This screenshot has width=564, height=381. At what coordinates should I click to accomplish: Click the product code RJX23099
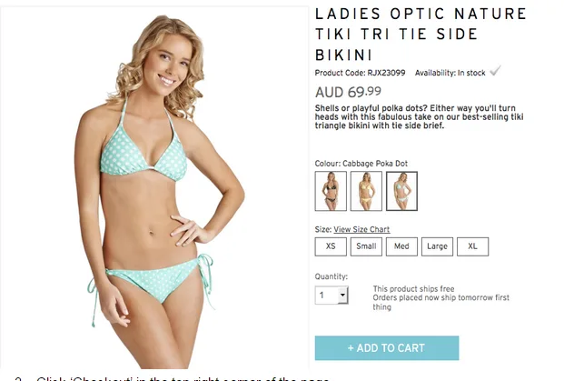click(386, 73)
